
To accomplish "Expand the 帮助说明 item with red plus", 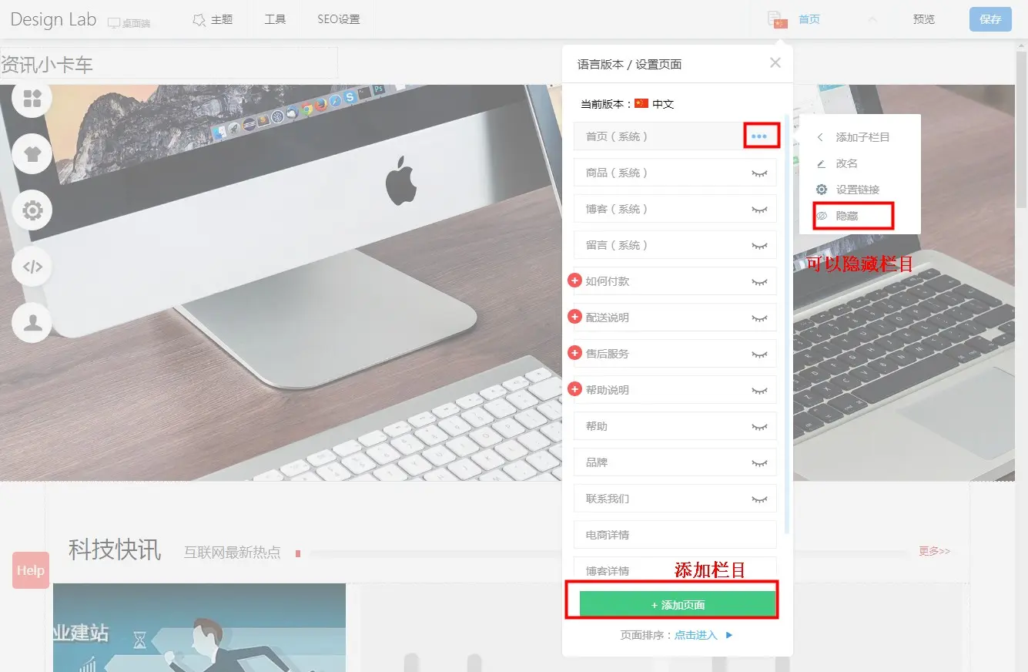I will coord(574,389).
